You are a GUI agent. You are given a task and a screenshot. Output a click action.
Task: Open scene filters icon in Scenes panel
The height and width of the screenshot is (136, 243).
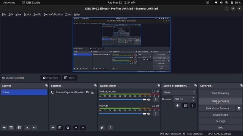(19, 128)
